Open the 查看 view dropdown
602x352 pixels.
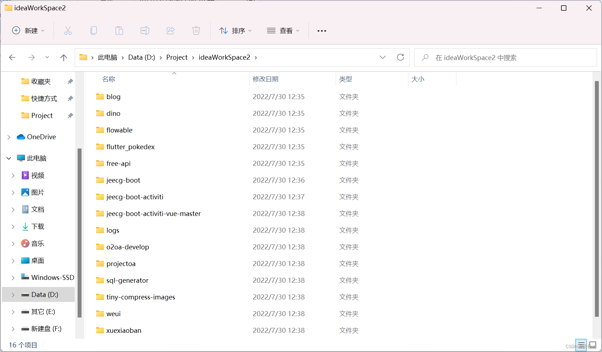point(283,31)
